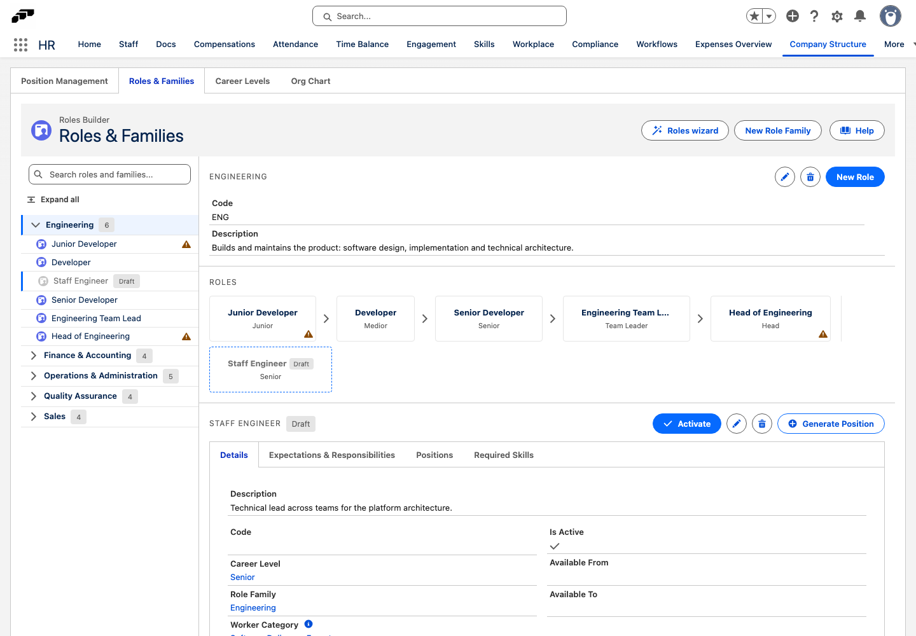
Task: Expand the Finance & Accounting family
Action: pos(34,356)
